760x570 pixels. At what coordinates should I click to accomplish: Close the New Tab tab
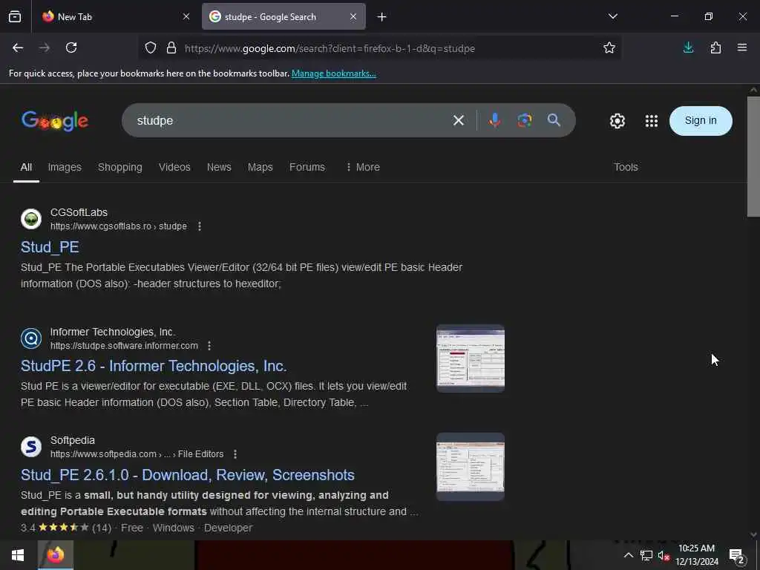click(x=186, y=16)
